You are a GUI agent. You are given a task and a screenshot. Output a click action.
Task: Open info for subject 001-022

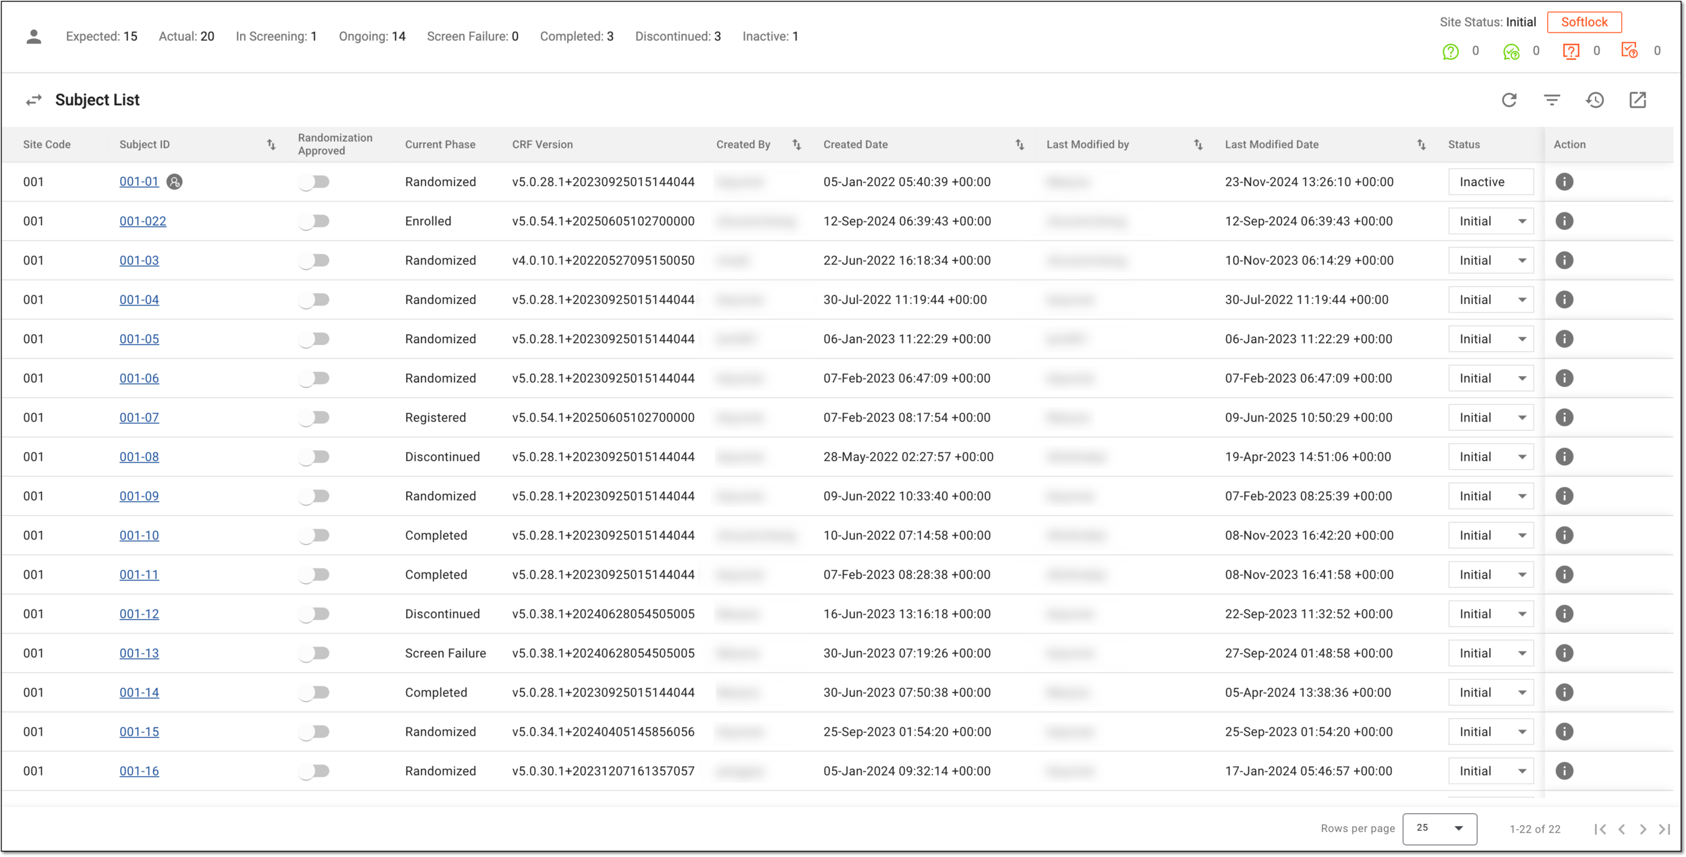(1565, 221)
